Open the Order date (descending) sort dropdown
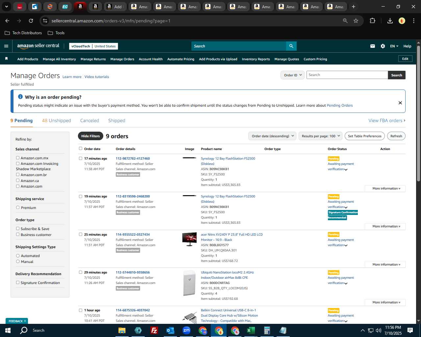The width and height of the screenshot is (421, 337). pyautogui.click(x=272, y=136)
